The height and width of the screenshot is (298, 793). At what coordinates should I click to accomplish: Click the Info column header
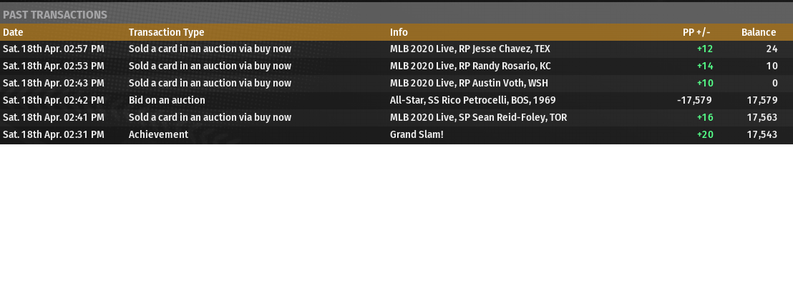[x=399, y=32]
